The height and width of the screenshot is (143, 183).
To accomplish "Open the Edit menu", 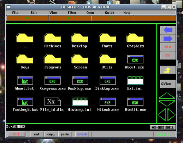I will (34, 13).
